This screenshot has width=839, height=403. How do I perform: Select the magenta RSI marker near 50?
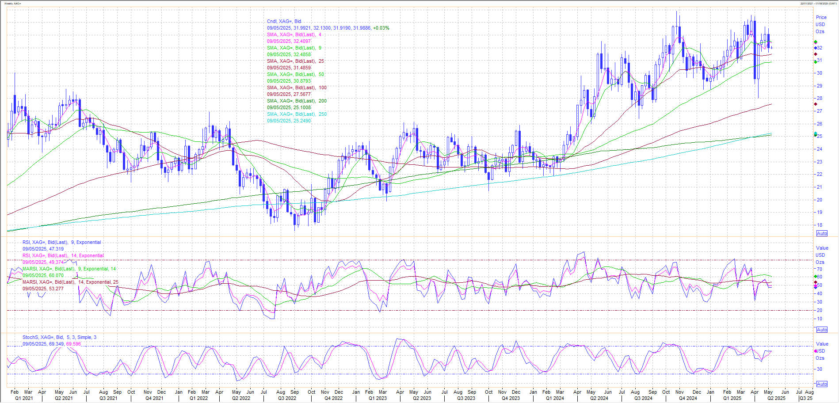pyautogui.click(x=816, y=286)
